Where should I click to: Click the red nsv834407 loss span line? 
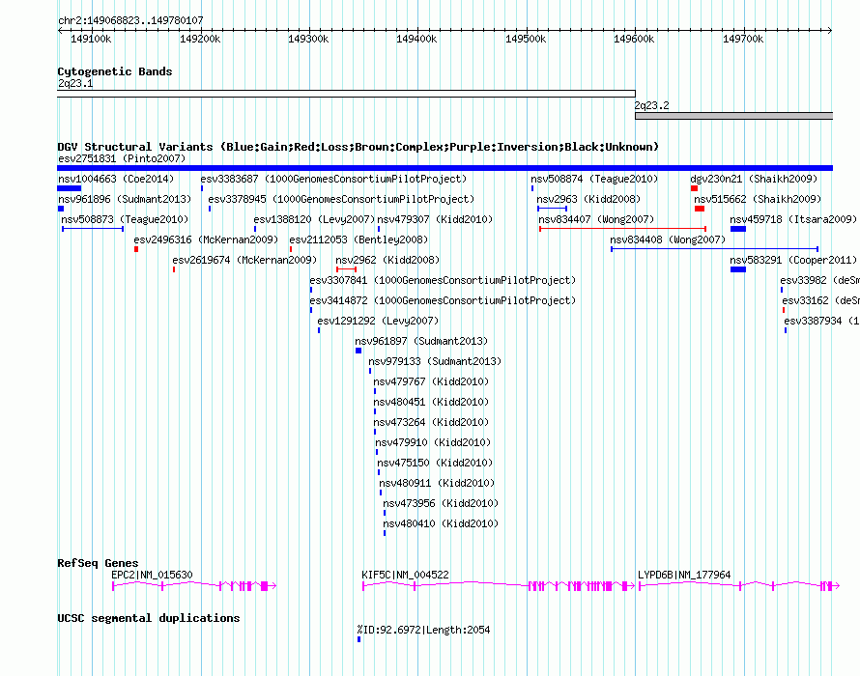point(622,229)
